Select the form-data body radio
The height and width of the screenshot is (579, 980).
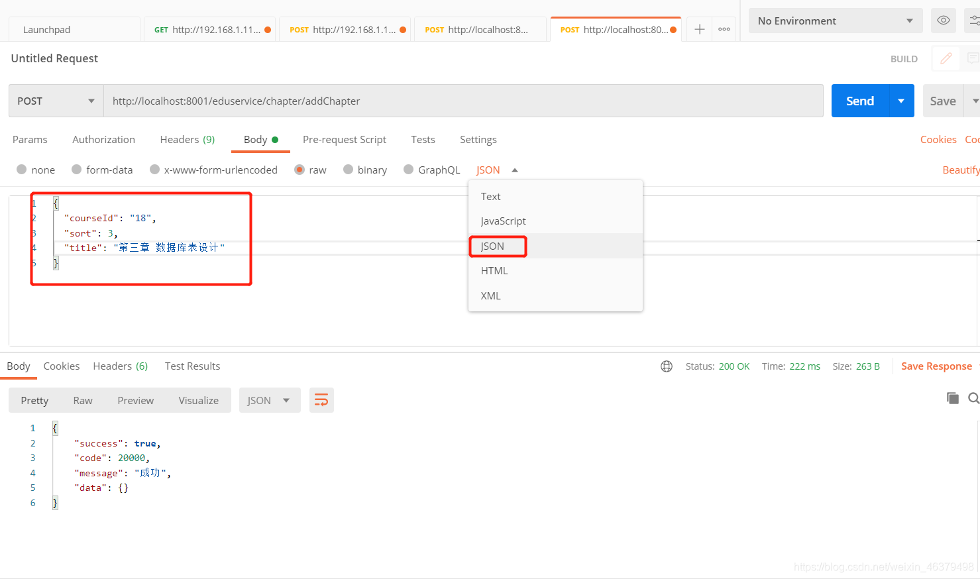[76, 170]
